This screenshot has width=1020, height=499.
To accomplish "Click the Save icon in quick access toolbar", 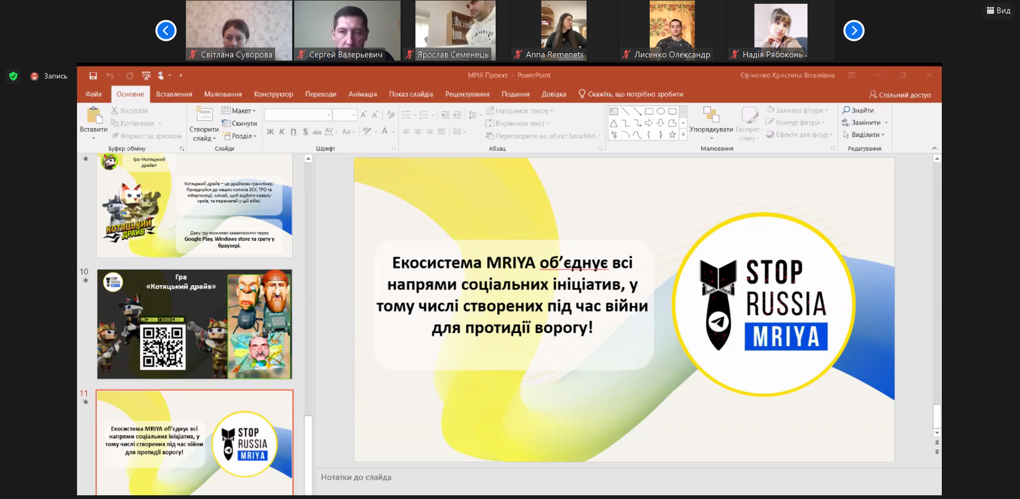I will pos(93,75).
